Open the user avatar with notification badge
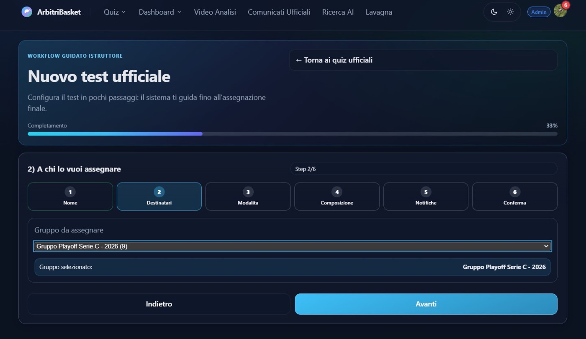Viewport: 586px width, 339px height. pos(560,10)
